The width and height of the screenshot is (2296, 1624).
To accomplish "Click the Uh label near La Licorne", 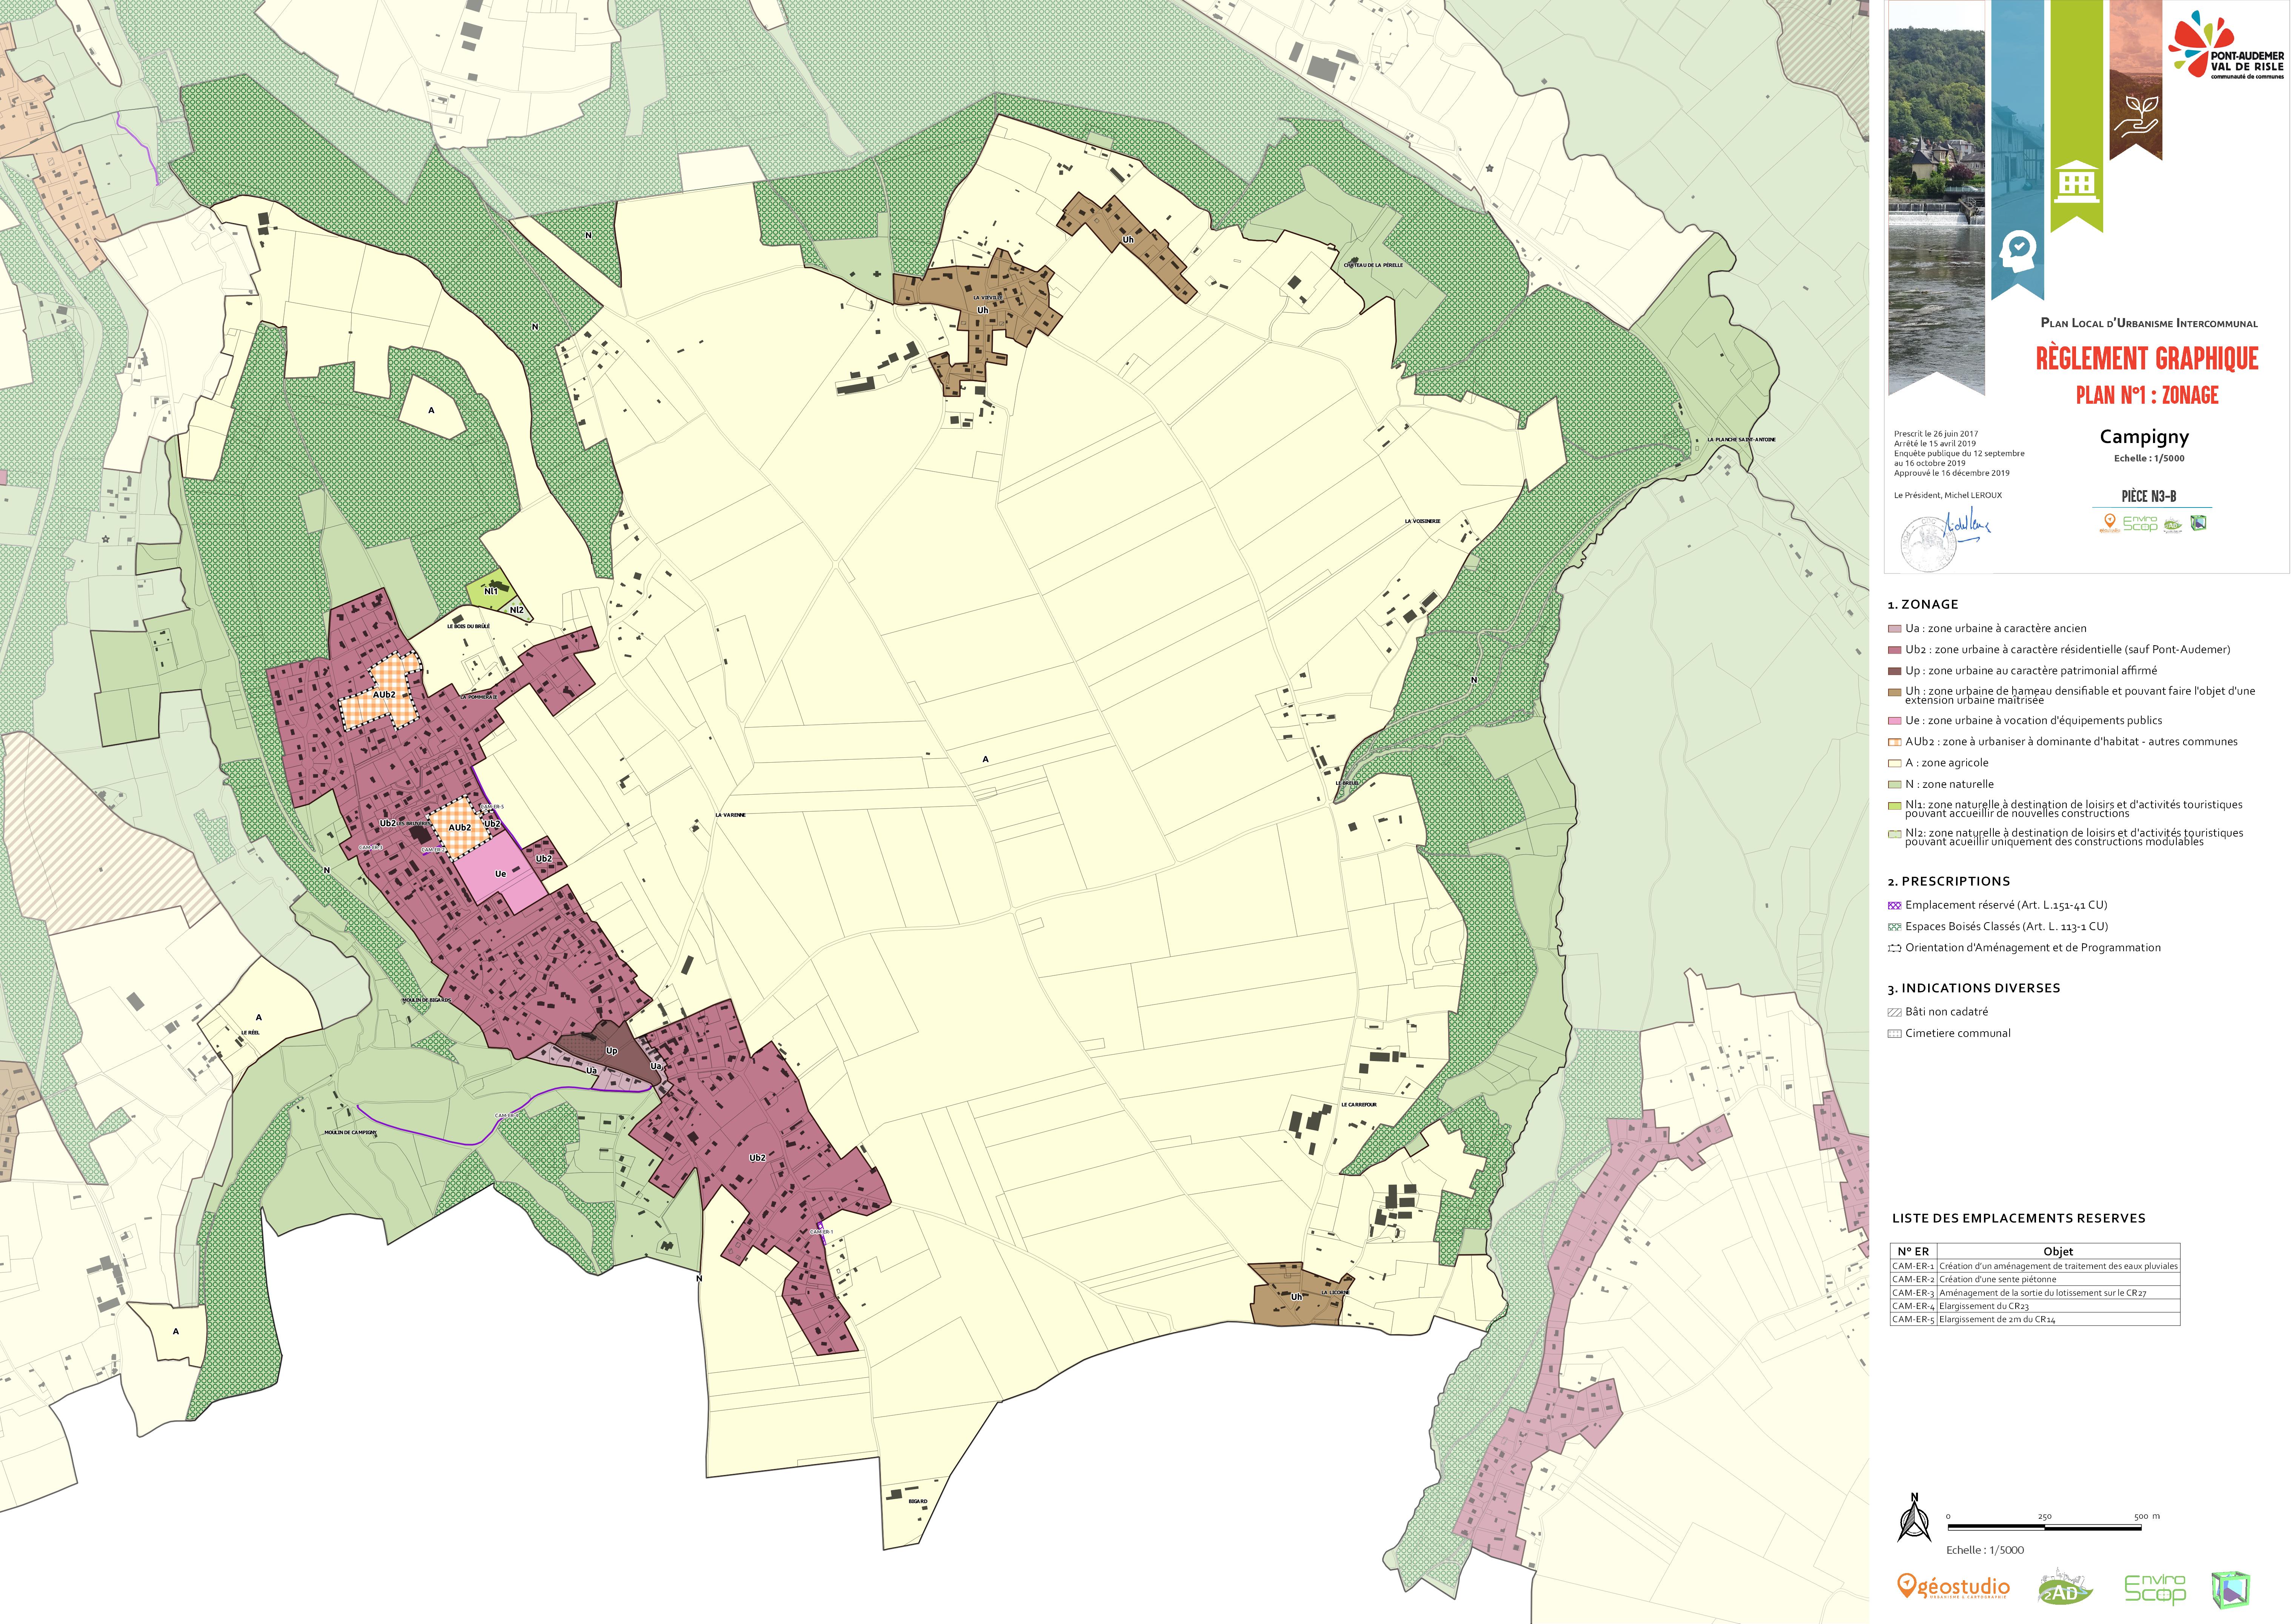I will tap(1297, 1297).
